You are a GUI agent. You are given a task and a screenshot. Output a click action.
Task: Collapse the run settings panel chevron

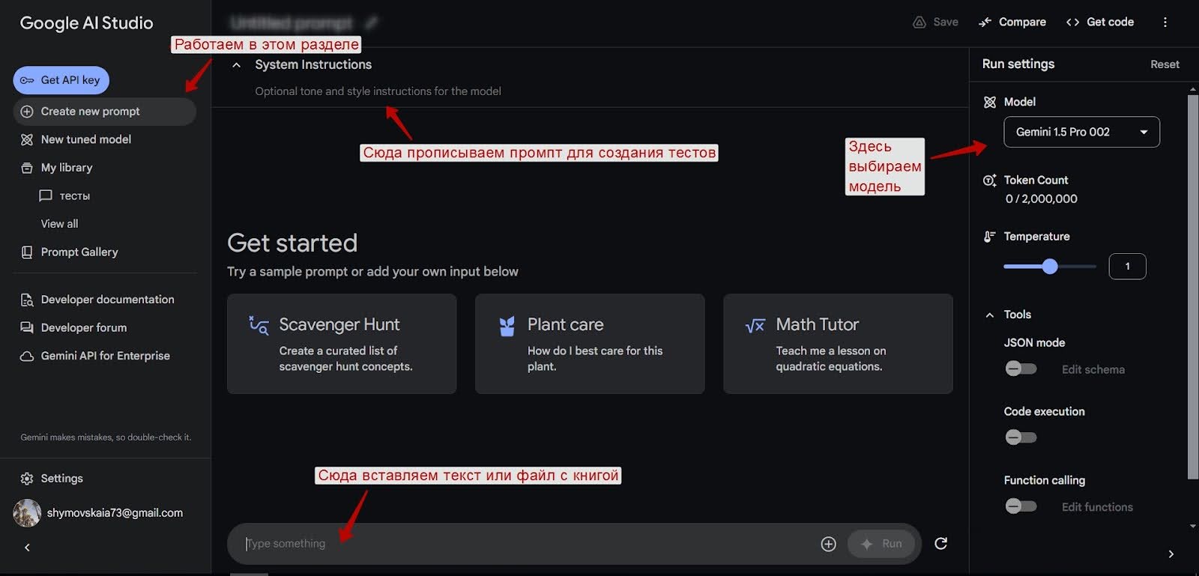tap(1171, 554)
